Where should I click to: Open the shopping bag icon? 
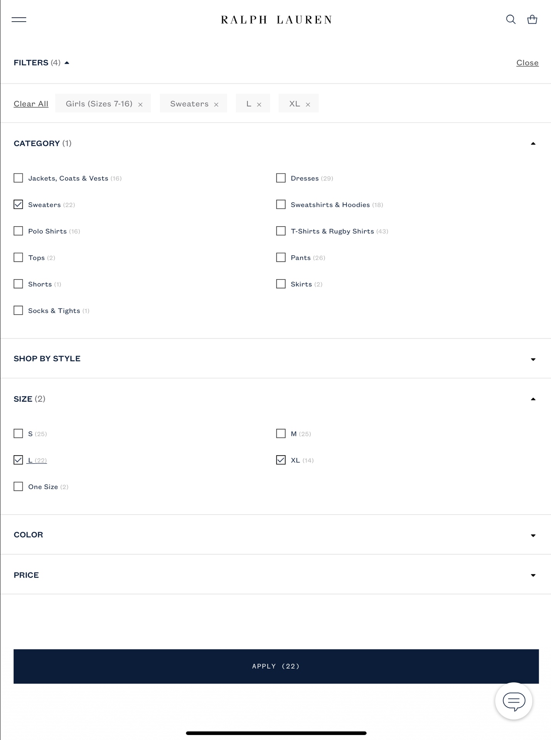(x=532, y=19)
